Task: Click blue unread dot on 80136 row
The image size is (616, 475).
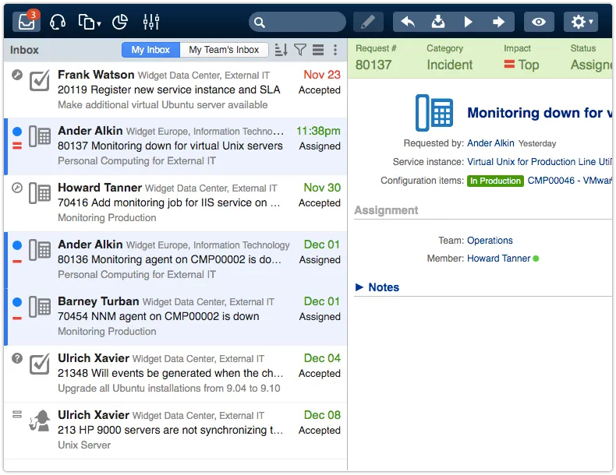Action: pyautogui.click(x=17, y=245)
